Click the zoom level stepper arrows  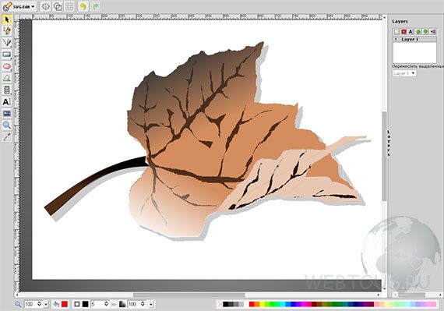40,304
